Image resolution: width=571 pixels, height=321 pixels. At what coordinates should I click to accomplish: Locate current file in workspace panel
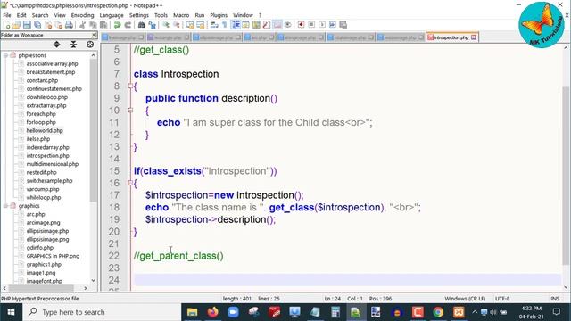tap(90, 45)
